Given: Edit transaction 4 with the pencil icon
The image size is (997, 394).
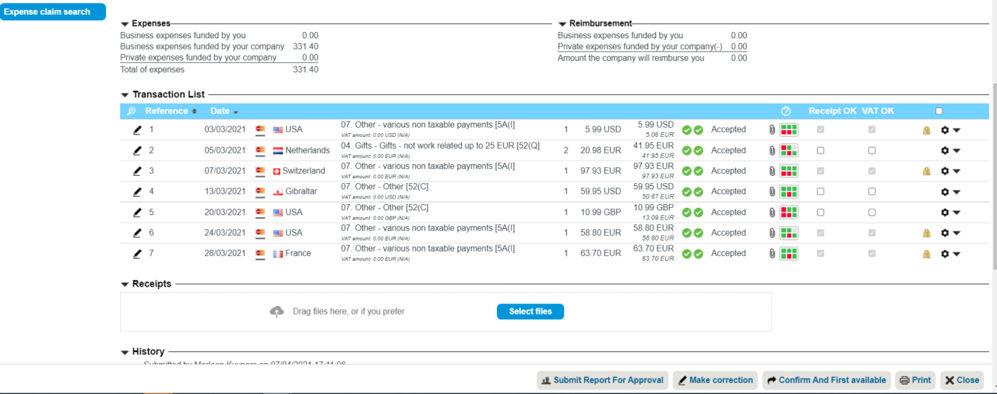Looking at the screenshot, I should pyautogui.click(x=137, y=192).
